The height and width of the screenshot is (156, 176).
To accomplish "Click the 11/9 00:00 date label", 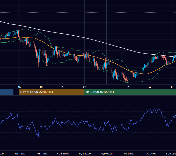I will 106,153.
